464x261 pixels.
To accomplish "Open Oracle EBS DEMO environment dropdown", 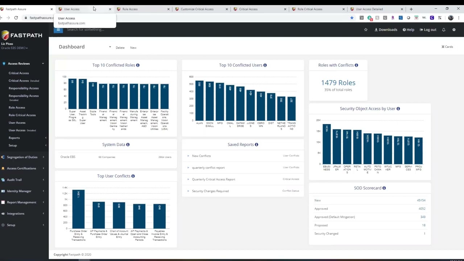I will pos(14,48).
